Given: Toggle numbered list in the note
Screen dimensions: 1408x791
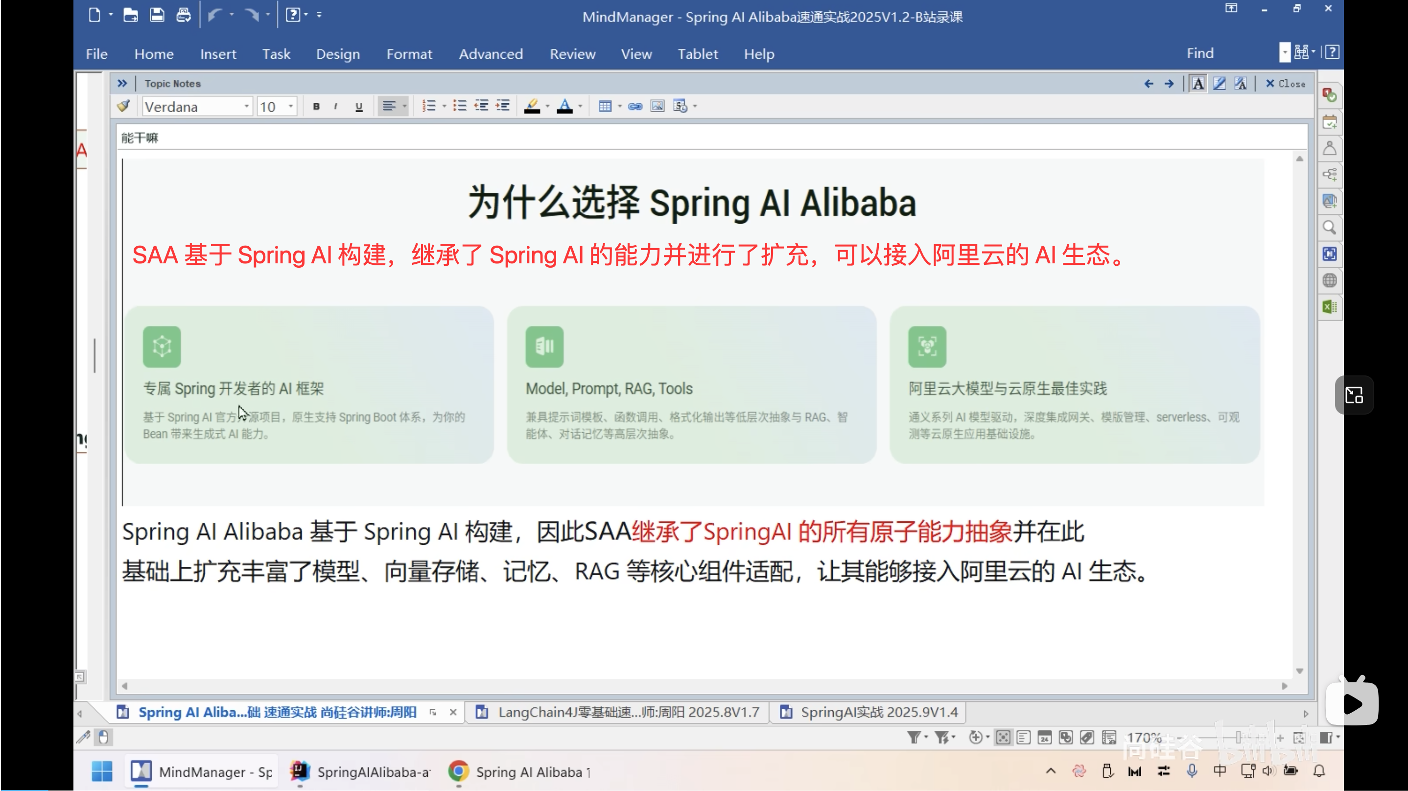Looking at the screenshot, I should 430,106.
